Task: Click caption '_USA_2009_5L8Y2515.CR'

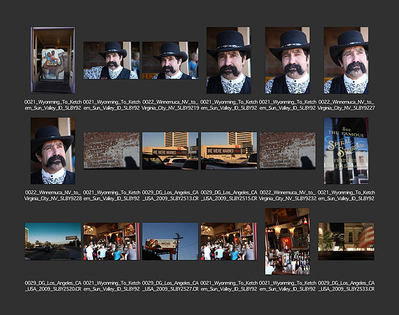Action: 229,199
